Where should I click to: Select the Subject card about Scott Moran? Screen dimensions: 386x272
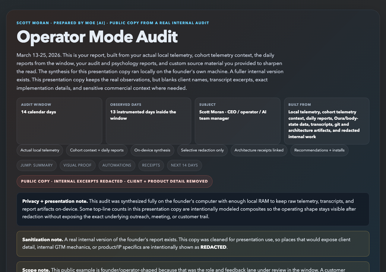(238, 121)
